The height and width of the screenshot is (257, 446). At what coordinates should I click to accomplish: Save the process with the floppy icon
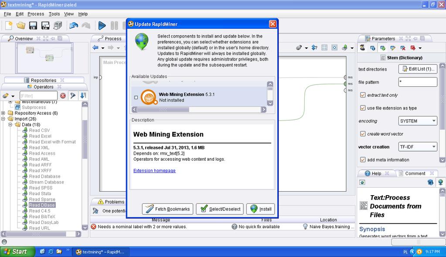[x=33, y=26]
